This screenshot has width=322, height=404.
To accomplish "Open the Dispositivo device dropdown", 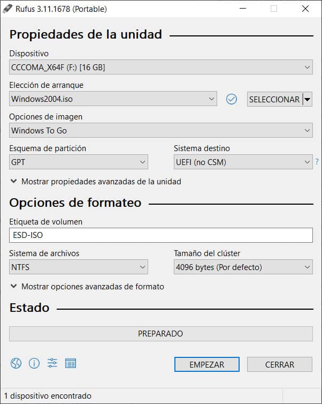I will 161,68.
